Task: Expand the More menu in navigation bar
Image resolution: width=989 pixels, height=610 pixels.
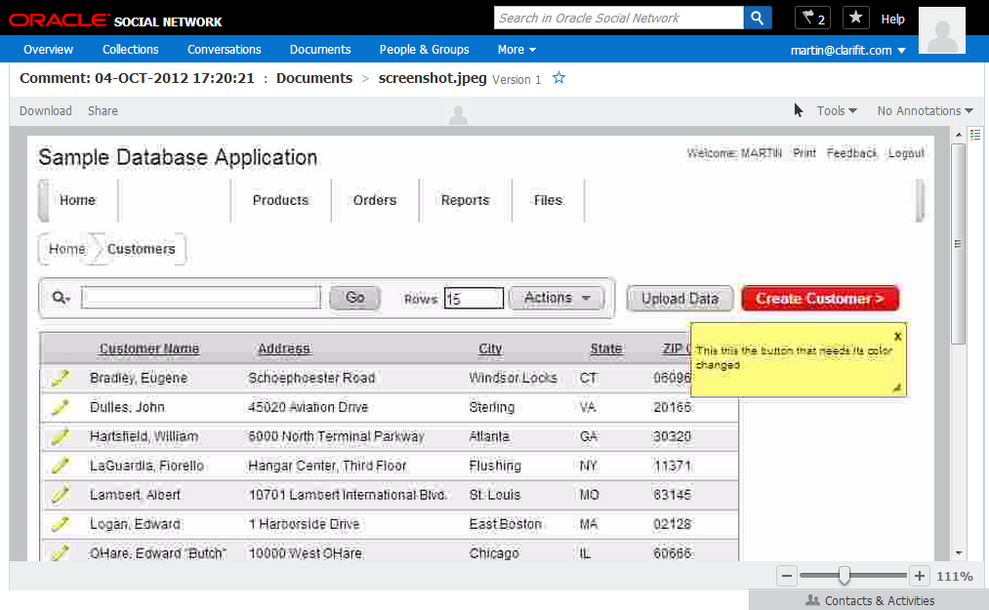Action: pyautogui.click(x=516, y=50)
